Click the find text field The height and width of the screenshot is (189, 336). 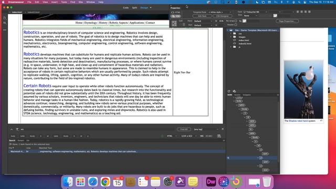tap(98, 129)
